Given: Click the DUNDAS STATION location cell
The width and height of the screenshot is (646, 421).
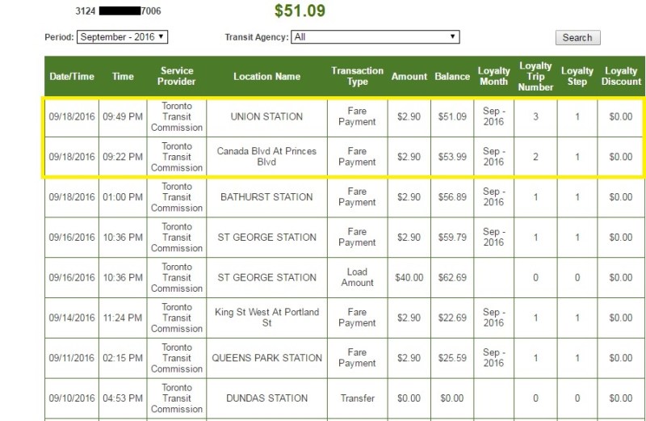Looking at the screenshot, I should (x=266, y=398).
